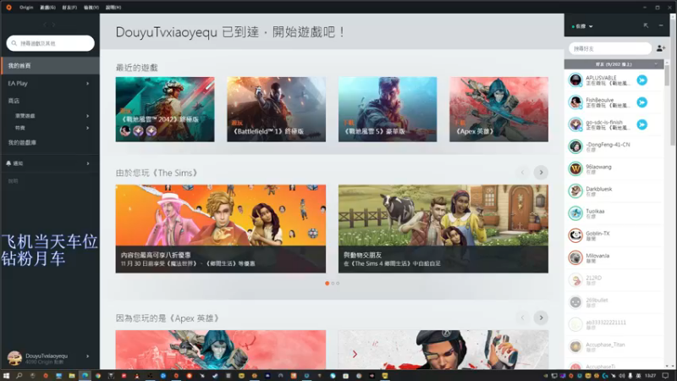The image size is (677, 381).
Task: Select offline friend Accuphase_Titan
Action: (x=614, y=346)
